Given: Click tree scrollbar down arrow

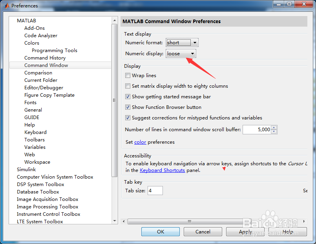Looking at the screenshot, I should [115, 221].
